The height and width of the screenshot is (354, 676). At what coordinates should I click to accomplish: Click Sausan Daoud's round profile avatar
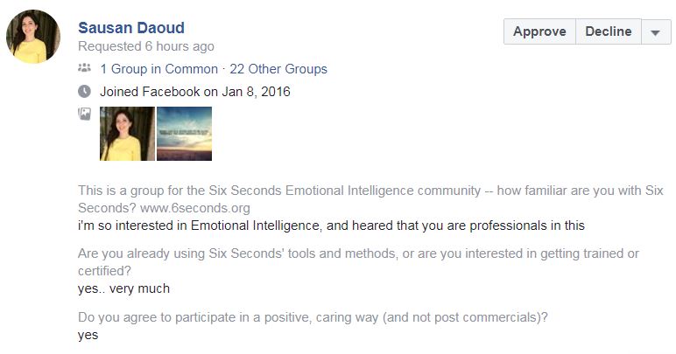33,37
